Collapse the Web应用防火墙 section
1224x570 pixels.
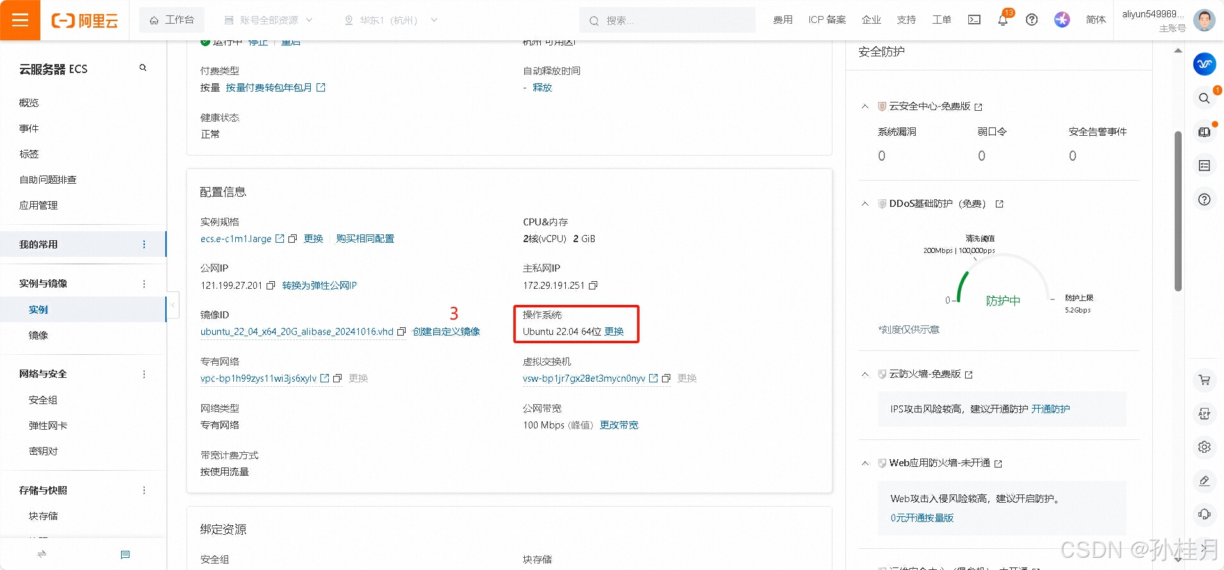coord(865,463)
